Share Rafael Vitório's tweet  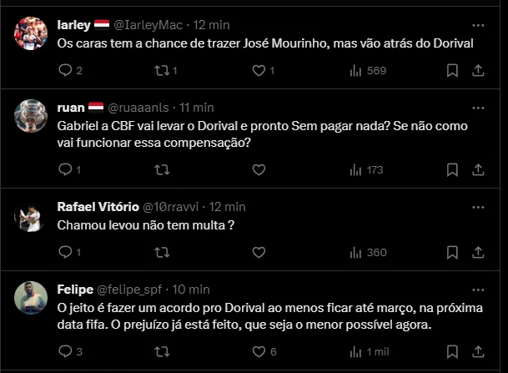[x=478, y=252]
